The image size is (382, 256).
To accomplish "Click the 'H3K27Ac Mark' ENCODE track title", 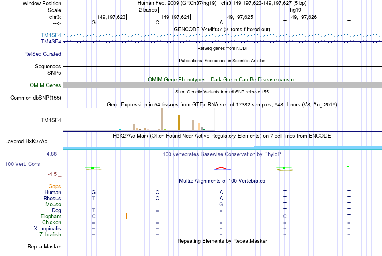I will (222, 136).
